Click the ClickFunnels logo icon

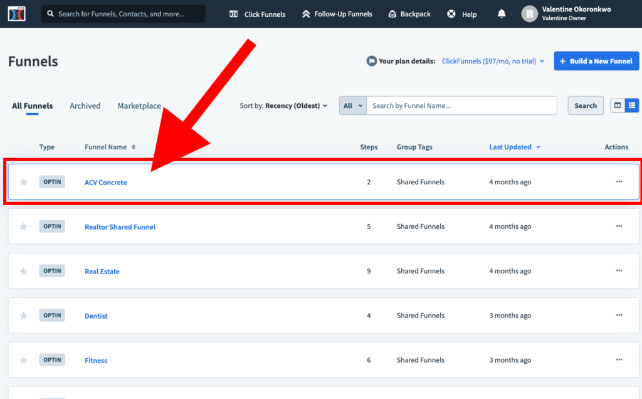16,14
